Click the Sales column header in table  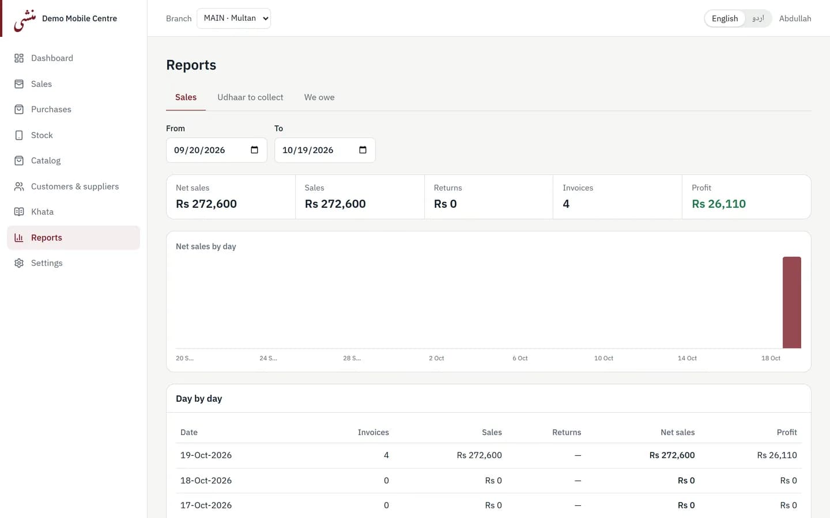(x=492, y=432)
